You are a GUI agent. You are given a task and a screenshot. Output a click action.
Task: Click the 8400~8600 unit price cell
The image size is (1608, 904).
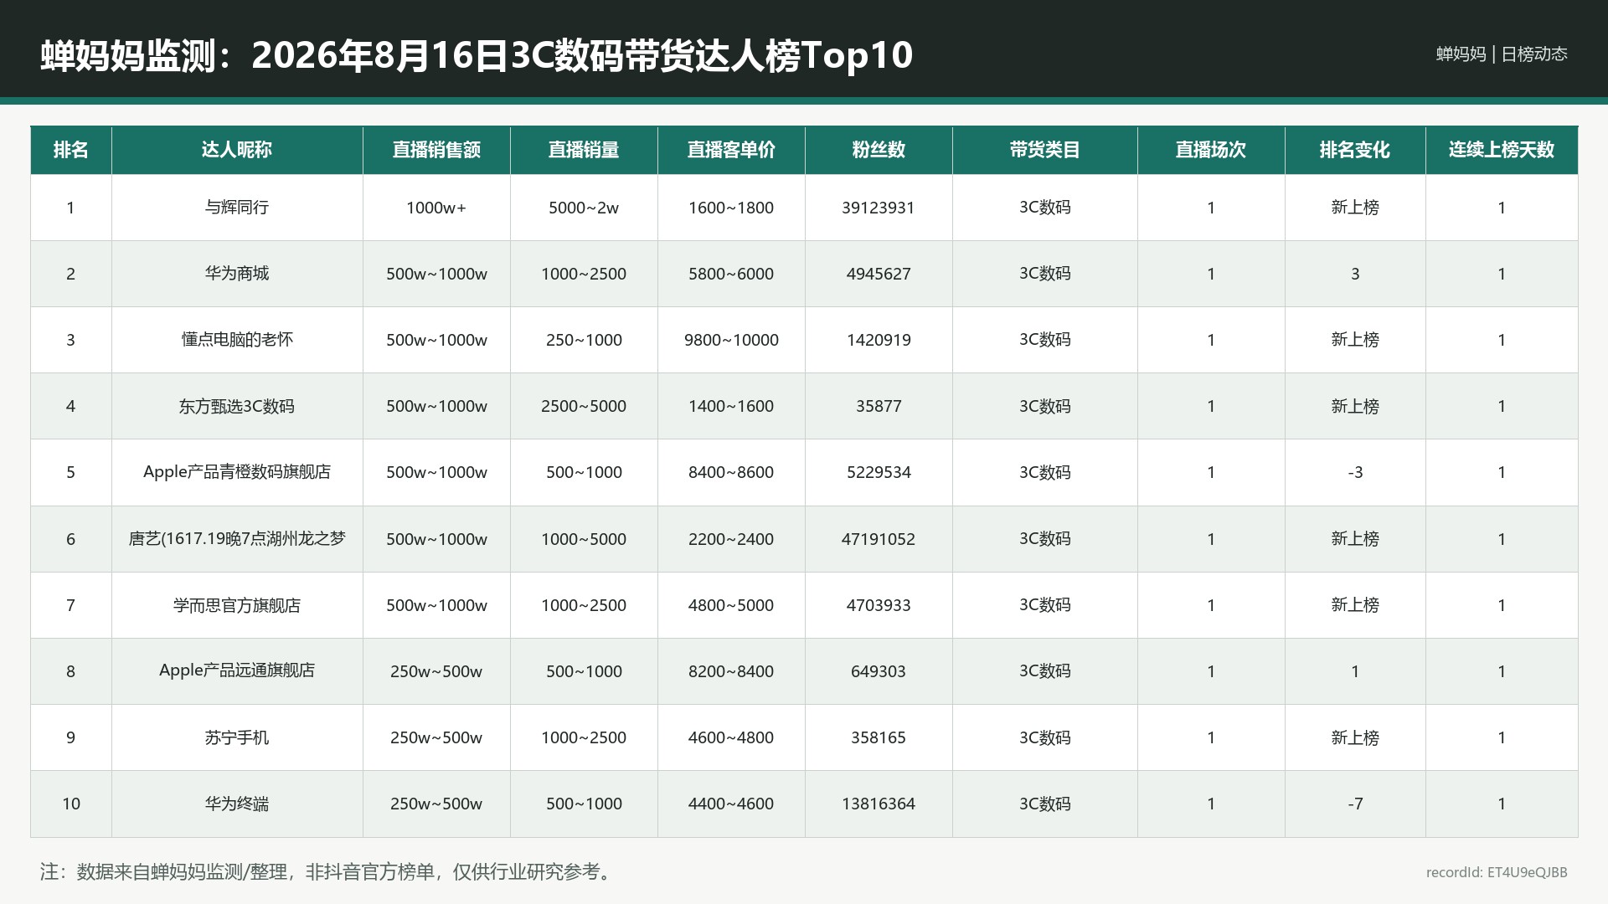point(731,472)
